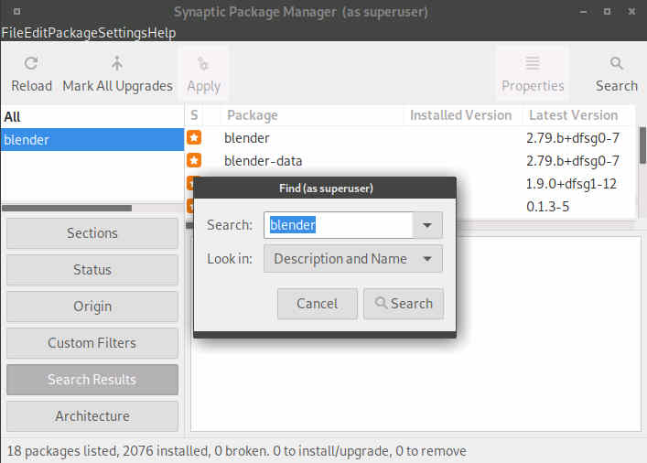Open the Help menu
This screenshot has height=463, width=647.
(x=162, y=33)
